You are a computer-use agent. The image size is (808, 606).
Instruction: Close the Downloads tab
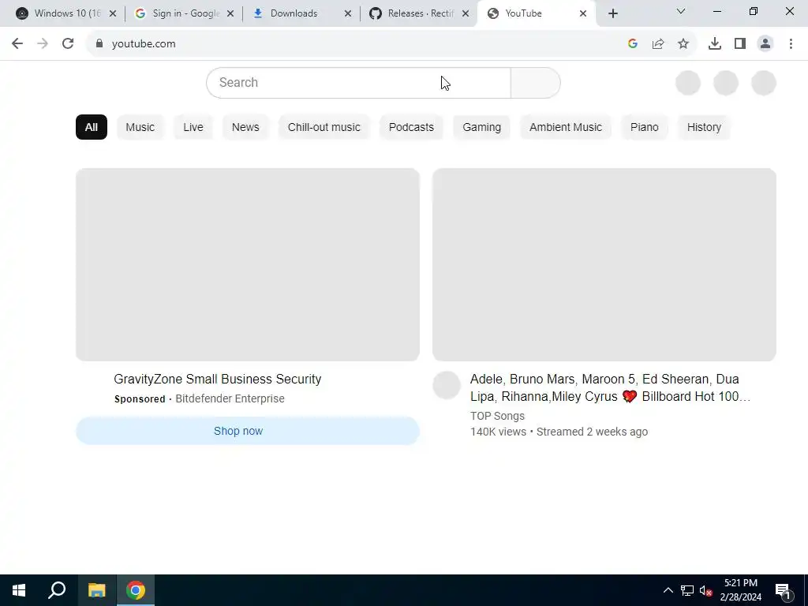348,13
